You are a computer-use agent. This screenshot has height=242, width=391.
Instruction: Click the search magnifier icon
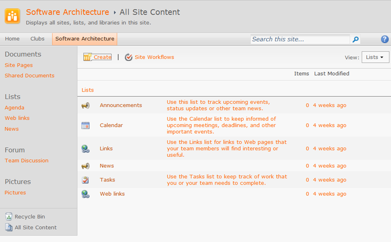[x=355, y=39]
